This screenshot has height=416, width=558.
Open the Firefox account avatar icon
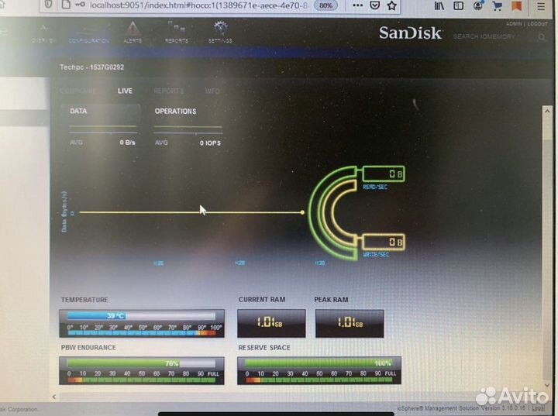tap(478, 5)
